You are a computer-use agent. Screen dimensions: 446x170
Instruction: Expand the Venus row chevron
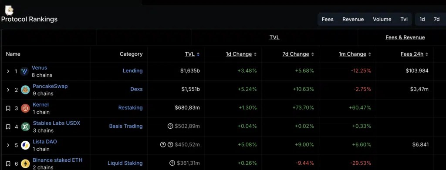tap(8, 71)
